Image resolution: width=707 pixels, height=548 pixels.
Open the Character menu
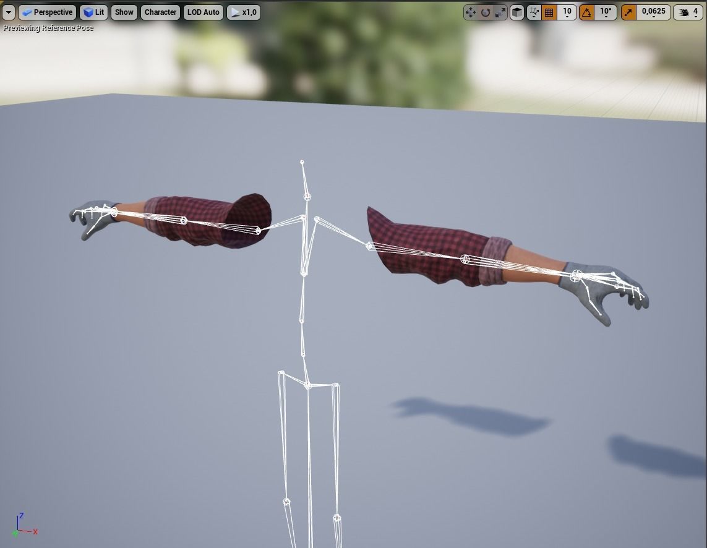point(160,12)
